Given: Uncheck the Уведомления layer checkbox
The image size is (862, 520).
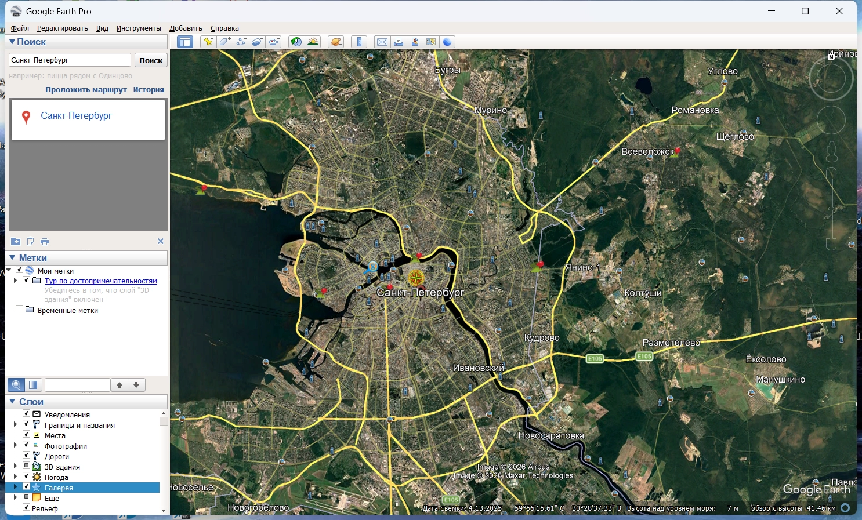Looking at the screenshot, I should [x=26, y=414].
